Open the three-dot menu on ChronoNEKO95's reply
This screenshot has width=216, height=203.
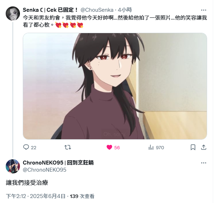204,163
